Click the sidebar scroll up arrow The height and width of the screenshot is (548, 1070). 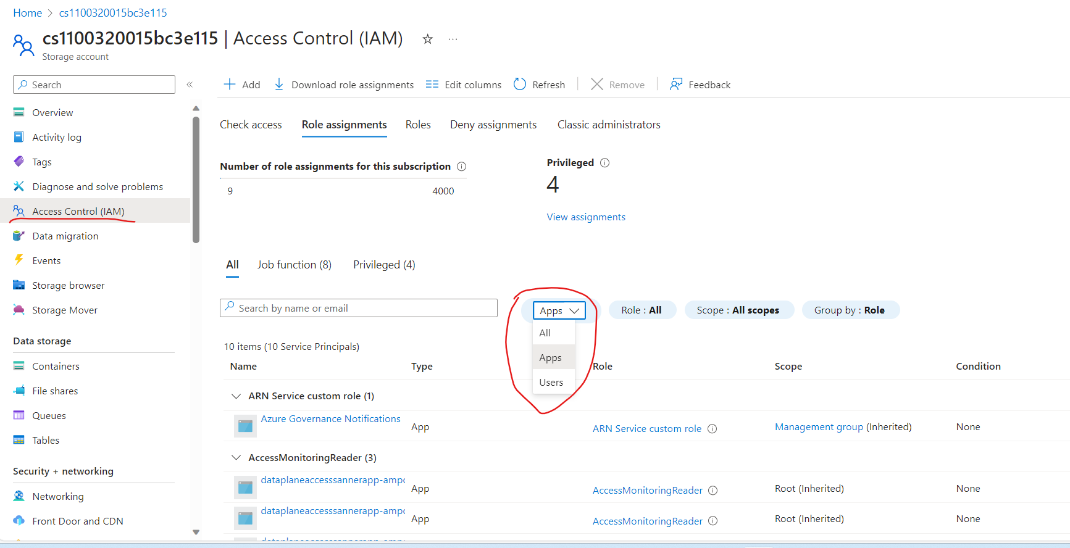[196, 108]
